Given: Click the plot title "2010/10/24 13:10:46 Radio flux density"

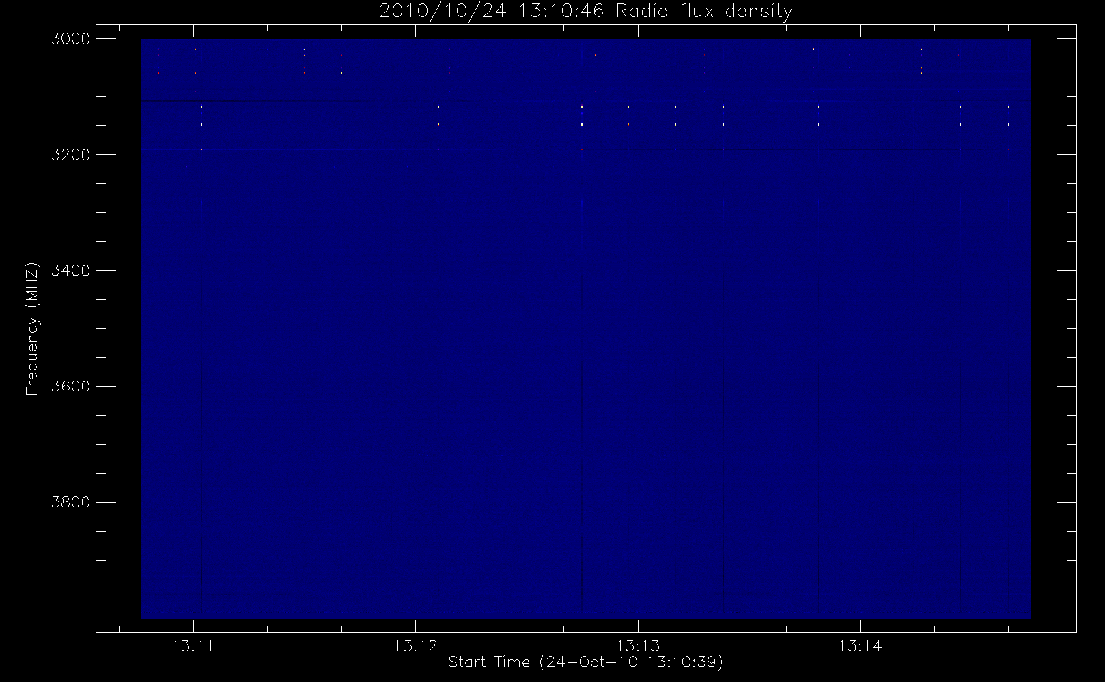Looking at the screenshot, I should [x=586, y=12].
